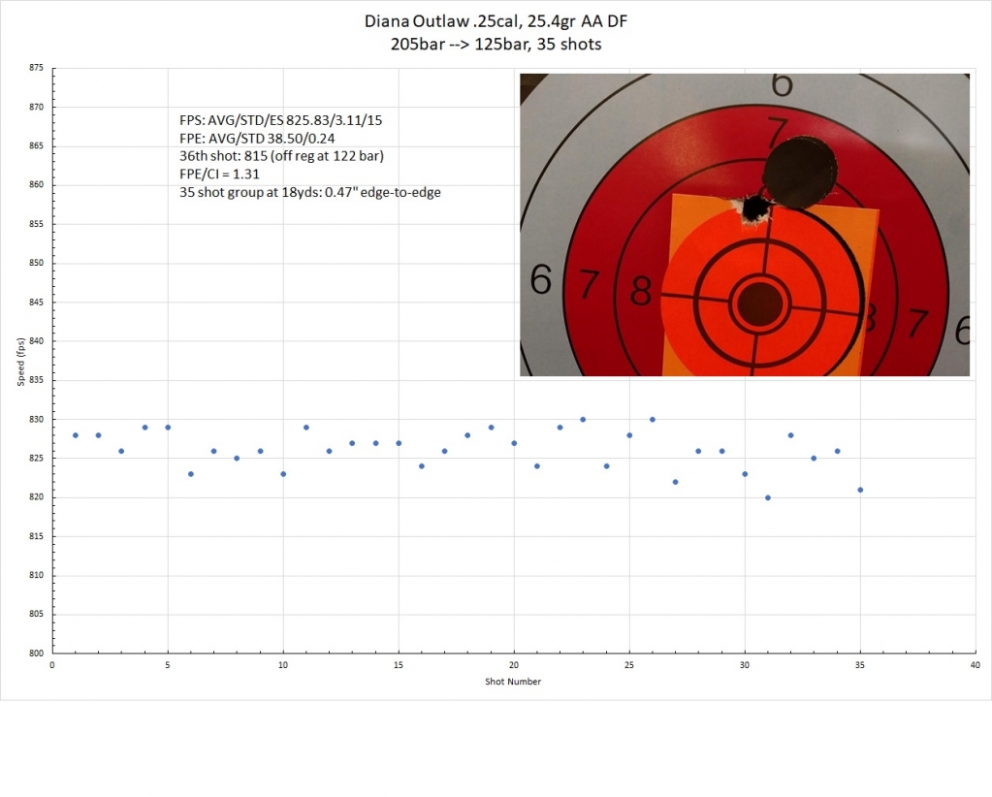Image resolution: width=992 pixels, height=797 pixels.
Task: Click the subtitle "205bar --> 125bar, 35 shots"
Action: pos(496,45)
